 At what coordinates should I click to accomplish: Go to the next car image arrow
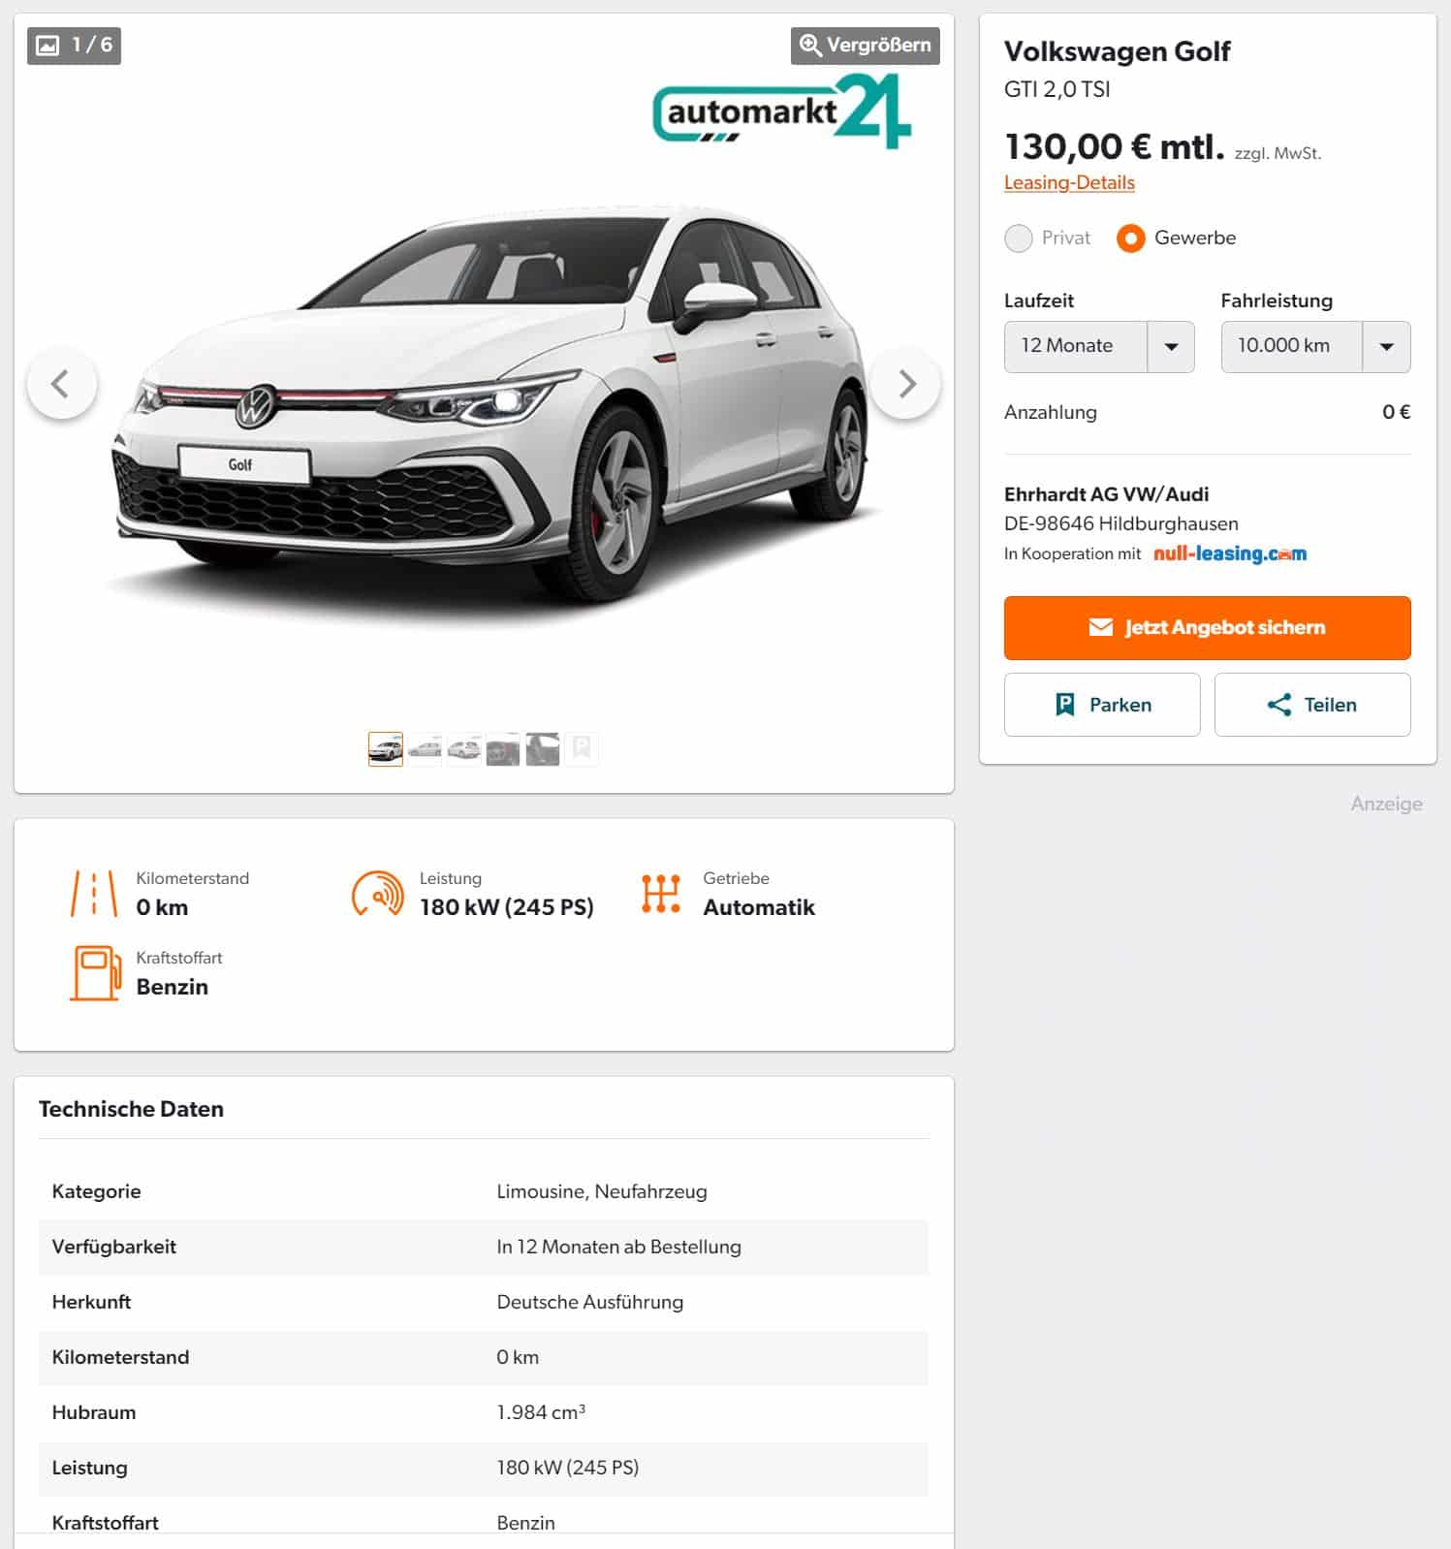click(x=906, y=384)
